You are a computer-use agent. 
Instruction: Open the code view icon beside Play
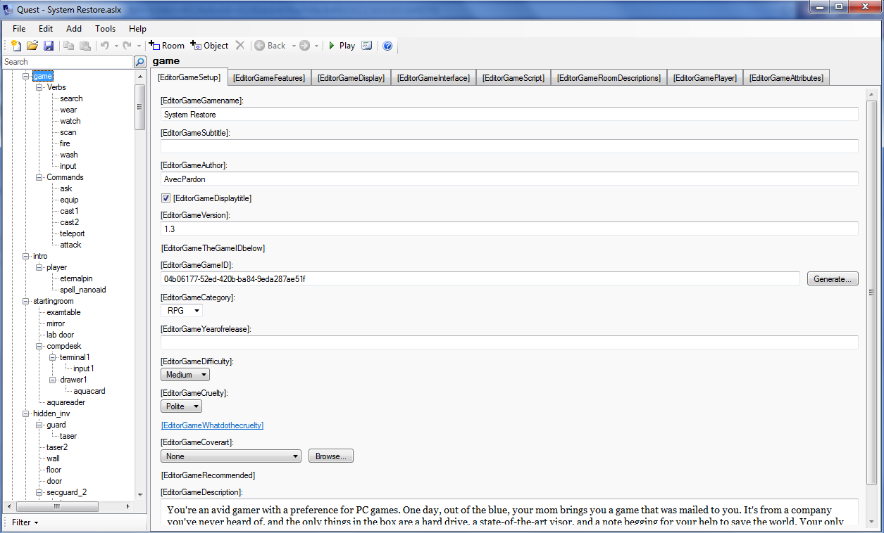coord(366,46)
